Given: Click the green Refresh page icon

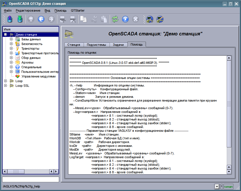Looking at the screenshot, I should click(115, 19).
